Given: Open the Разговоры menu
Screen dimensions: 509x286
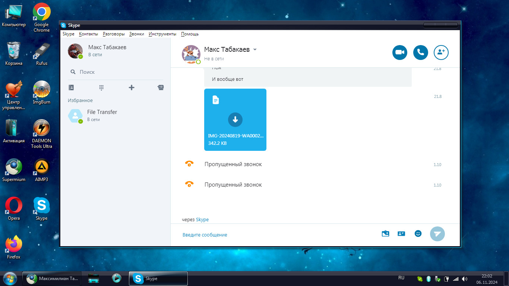Looking at the screenshot, I should pyautogui.click(x=114, y=34).
